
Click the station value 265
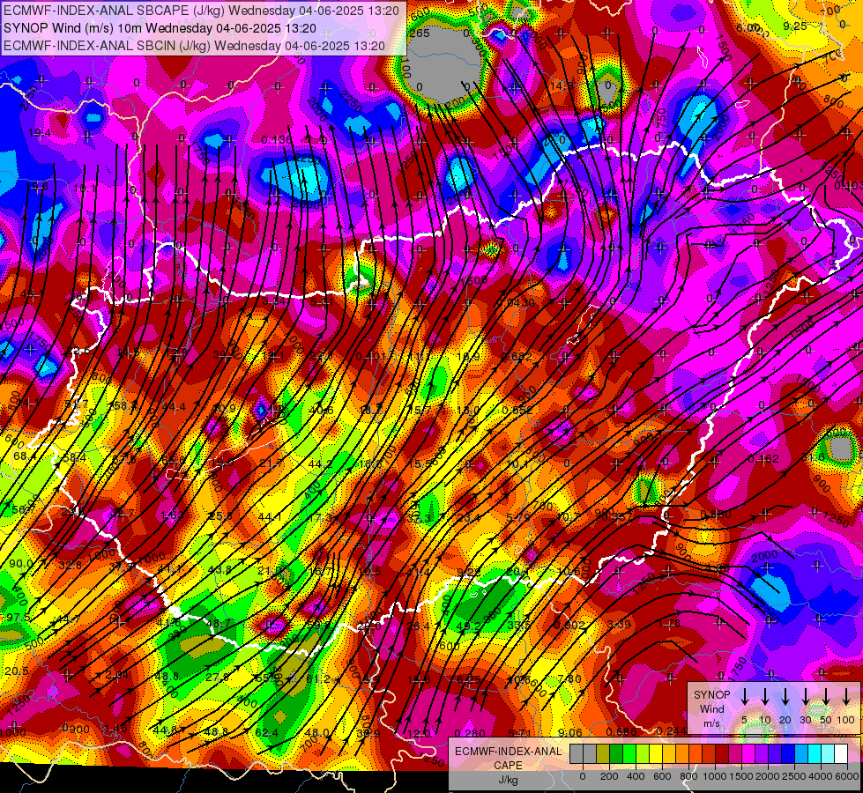420,33
